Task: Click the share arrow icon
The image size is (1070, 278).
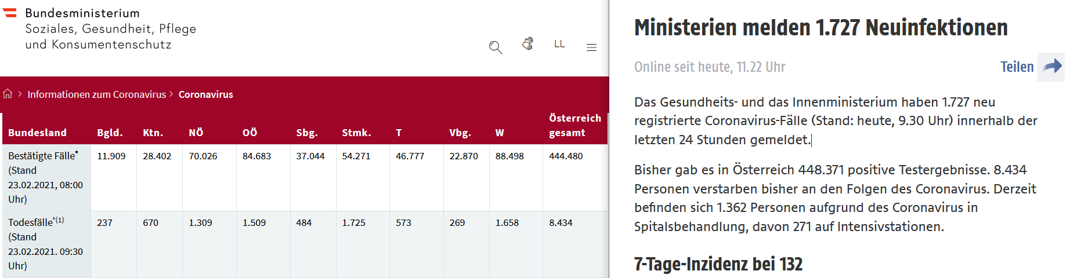Action: click(x=1051, y=67)
